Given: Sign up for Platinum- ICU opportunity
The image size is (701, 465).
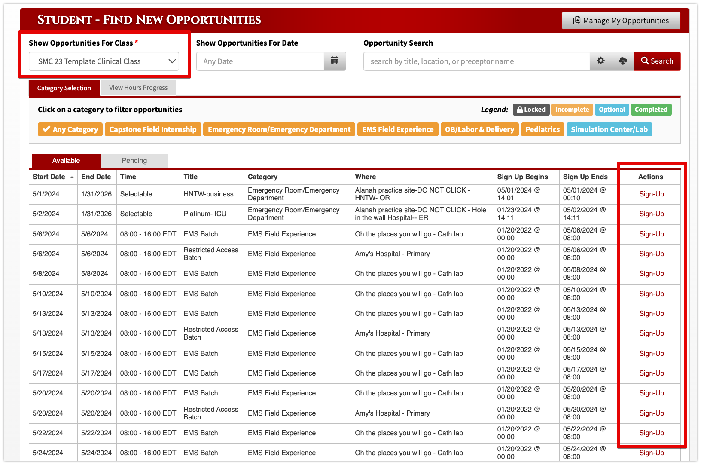Looking at the screenshot, I should pyautogui.click(x=652, y=214).
